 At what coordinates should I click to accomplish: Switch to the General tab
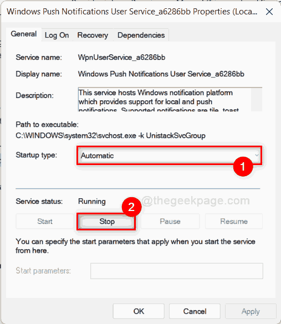point(24,34)
